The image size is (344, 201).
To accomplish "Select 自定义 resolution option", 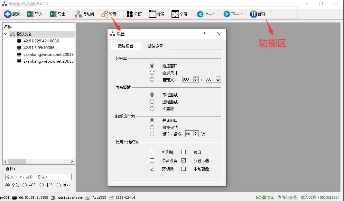I will click(x=152, y=80).
